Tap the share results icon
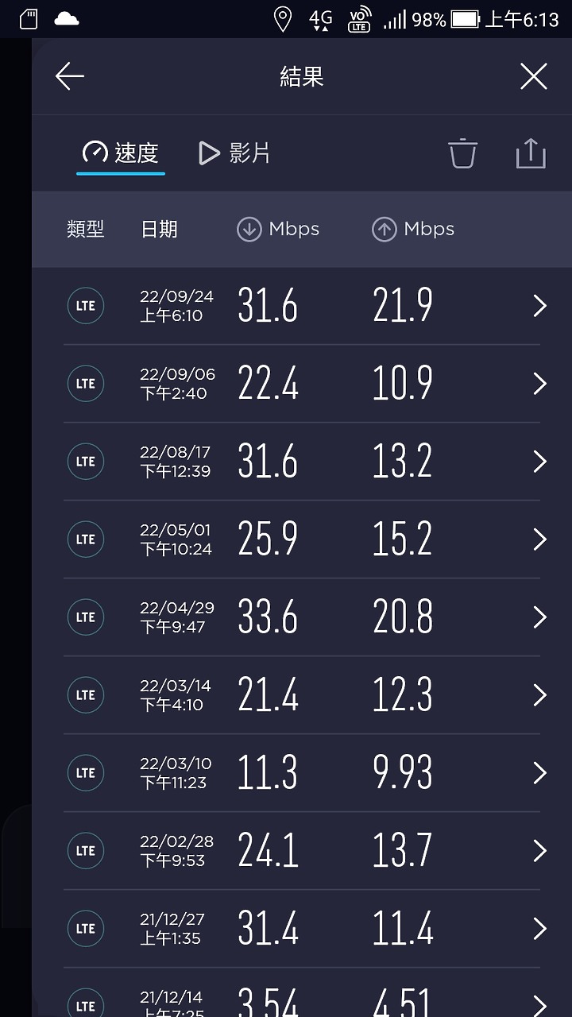This screenshot has height=1017, width=572. pos(531,153)
